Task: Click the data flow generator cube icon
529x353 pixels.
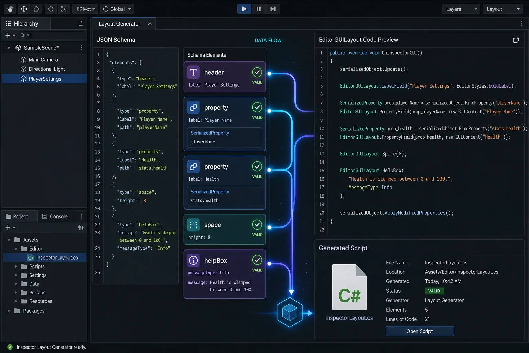Action: (x=290, y=313)
